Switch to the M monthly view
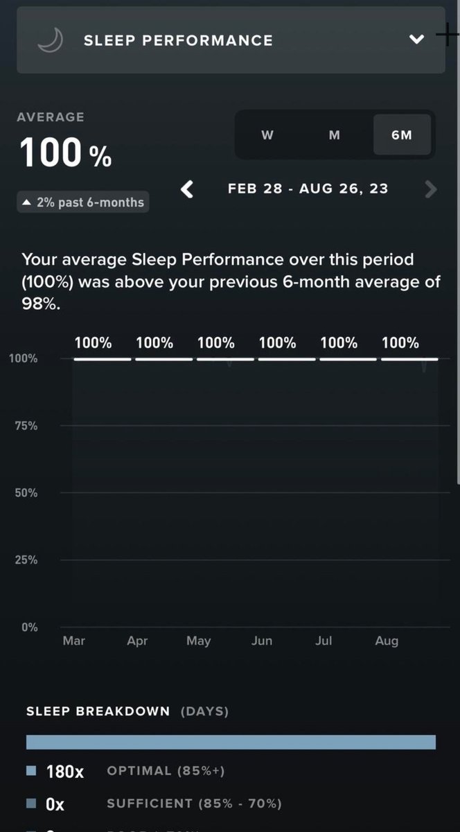 [334, 135]
